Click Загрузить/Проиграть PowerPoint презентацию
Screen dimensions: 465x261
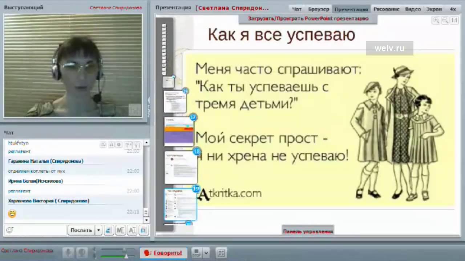pos(308,18)
